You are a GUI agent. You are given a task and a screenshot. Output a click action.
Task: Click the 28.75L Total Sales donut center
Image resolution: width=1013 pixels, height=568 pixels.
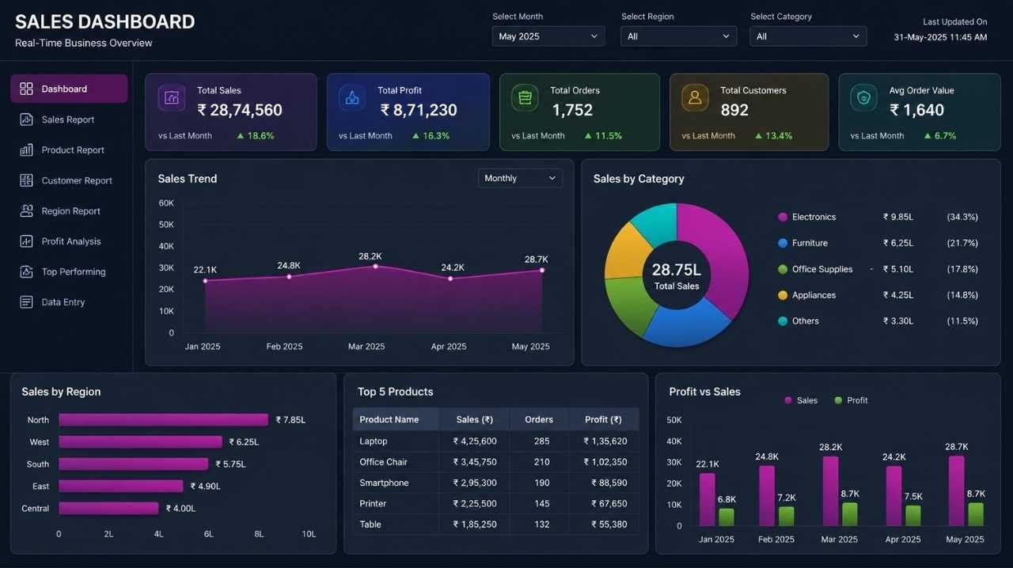pos(677,275)
